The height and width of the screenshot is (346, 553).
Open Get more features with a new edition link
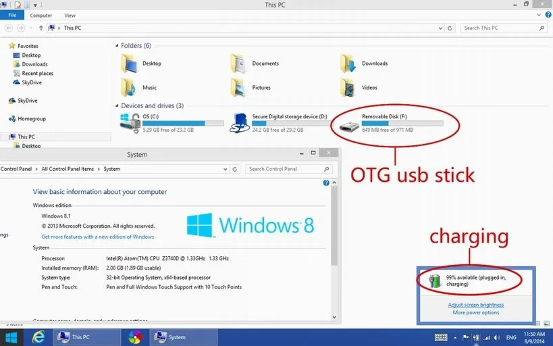click(98, 237)
